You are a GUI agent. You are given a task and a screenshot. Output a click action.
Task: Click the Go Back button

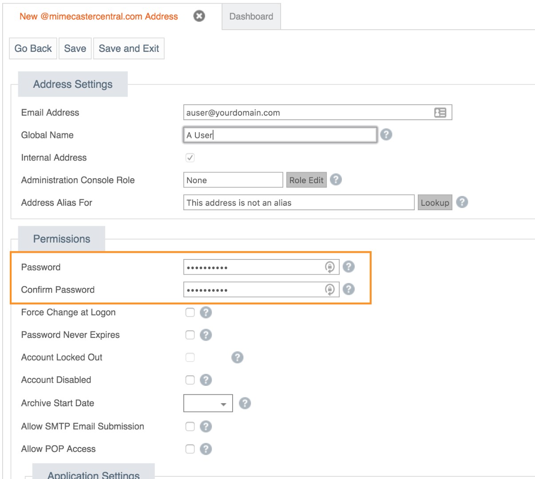pyautogui.click(x=33, y=48)
